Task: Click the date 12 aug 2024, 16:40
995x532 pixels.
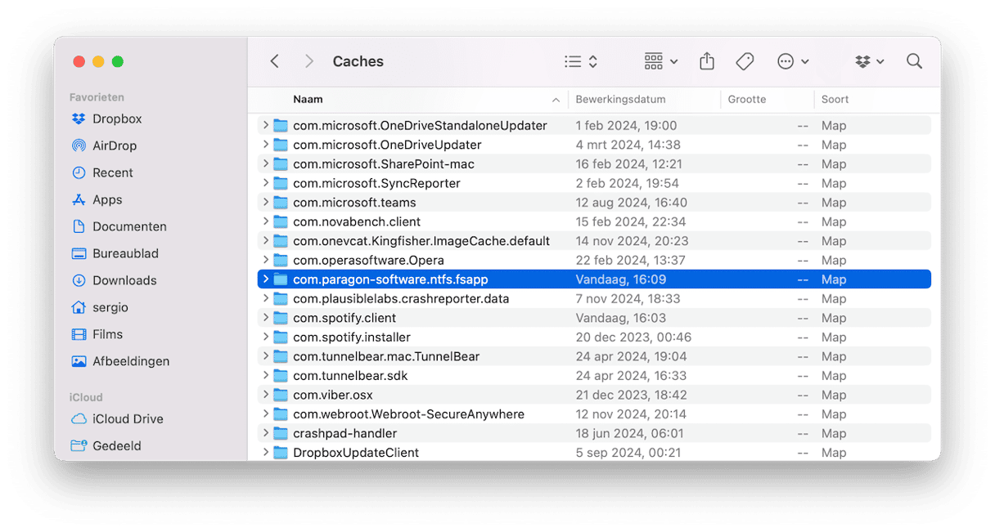Action: click(631, 203)
